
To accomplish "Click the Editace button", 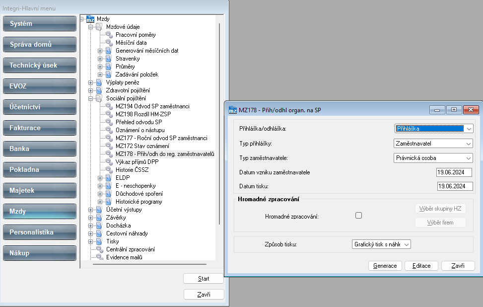I will point(421,266).
